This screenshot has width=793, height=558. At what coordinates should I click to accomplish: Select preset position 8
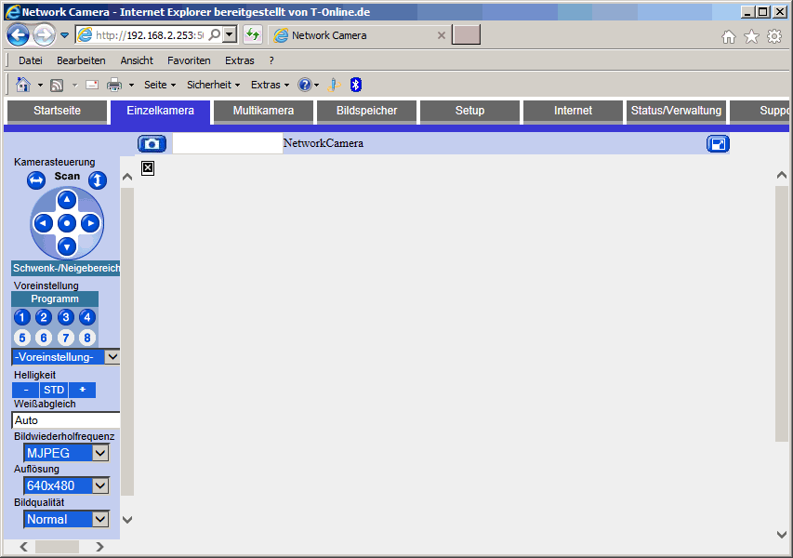tap(87, 338)
